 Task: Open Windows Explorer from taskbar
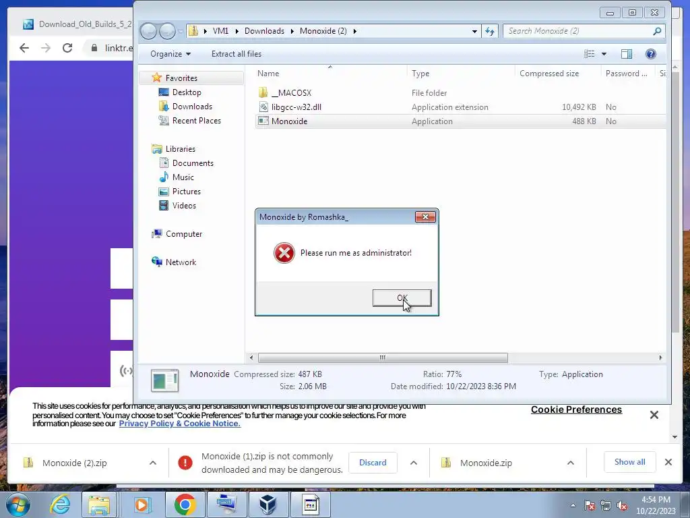pos(99,505)
